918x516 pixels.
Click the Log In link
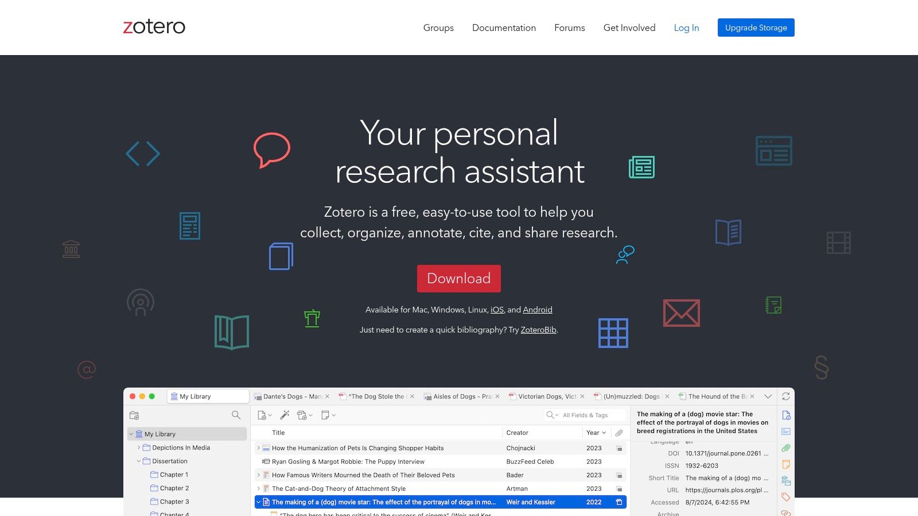point(686,28)
